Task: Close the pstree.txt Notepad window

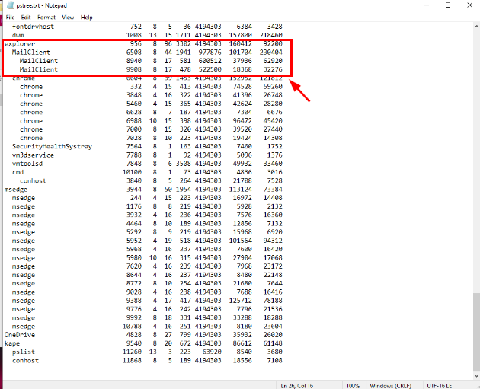Action: click(x=469, y=5)
